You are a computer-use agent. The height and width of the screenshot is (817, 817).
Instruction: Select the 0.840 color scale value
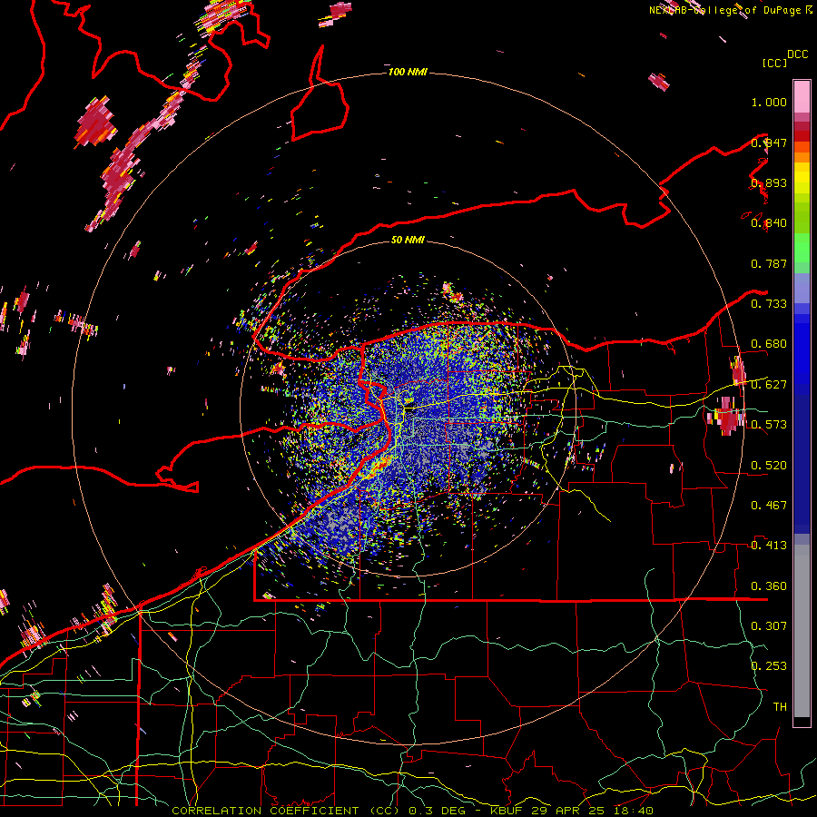pos(769,223)
